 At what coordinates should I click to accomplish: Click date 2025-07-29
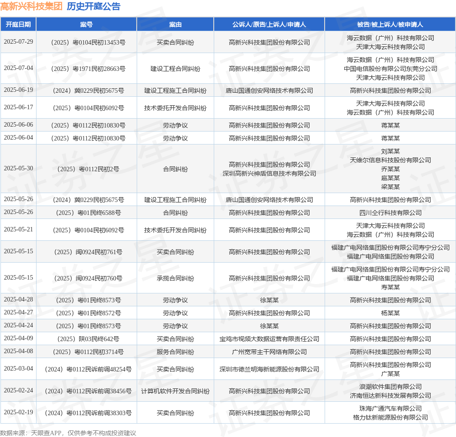(x=18, y=41)
